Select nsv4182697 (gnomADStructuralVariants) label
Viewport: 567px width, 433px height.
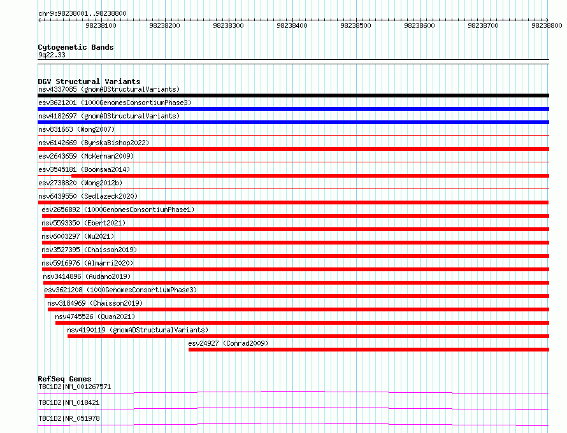click(109, 116)
